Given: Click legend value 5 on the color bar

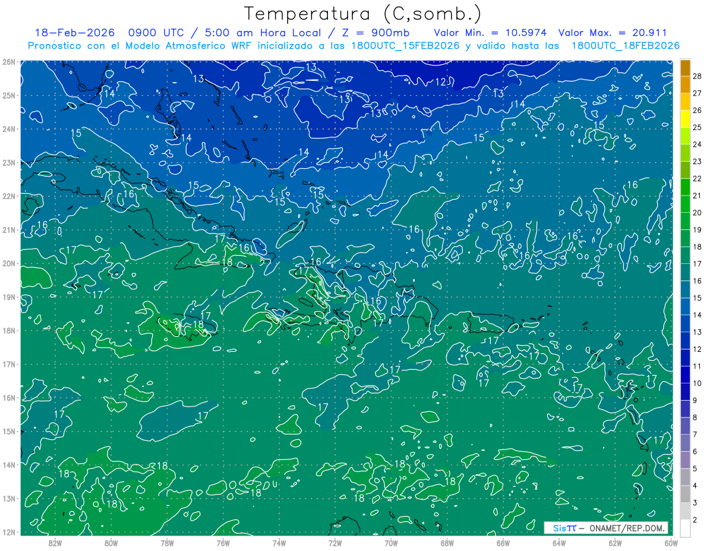Looking at the screenshot, I should pyautogui.click(x=695, y=468).
